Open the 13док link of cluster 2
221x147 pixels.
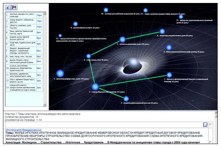40,21
